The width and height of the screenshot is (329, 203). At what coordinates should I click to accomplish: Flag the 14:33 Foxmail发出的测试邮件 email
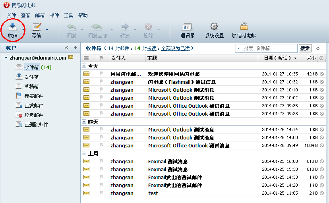(102, 177)
